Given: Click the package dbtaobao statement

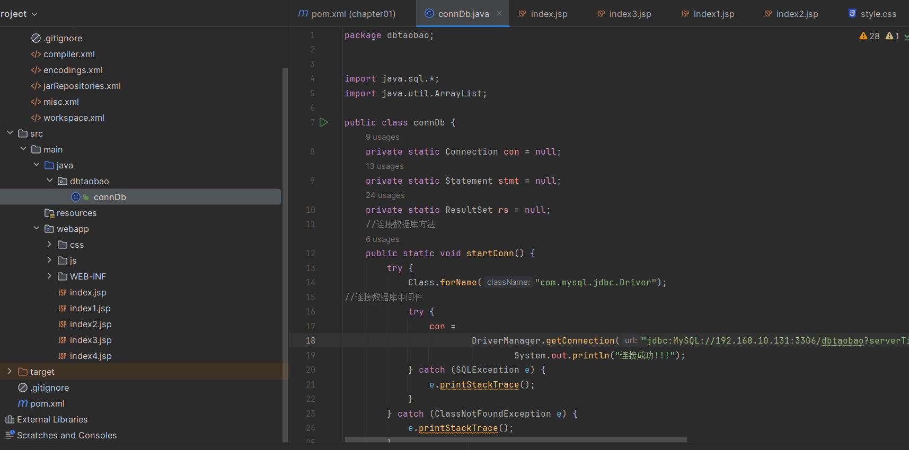Looking at the screenshot, I should click(x=389, y=35).
